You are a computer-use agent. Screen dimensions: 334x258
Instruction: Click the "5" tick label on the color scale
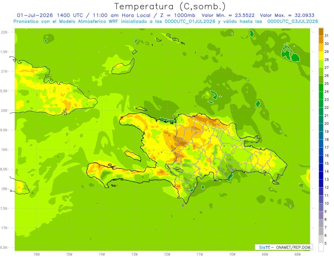326,244
